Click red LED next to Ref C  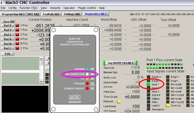(17, 48)
